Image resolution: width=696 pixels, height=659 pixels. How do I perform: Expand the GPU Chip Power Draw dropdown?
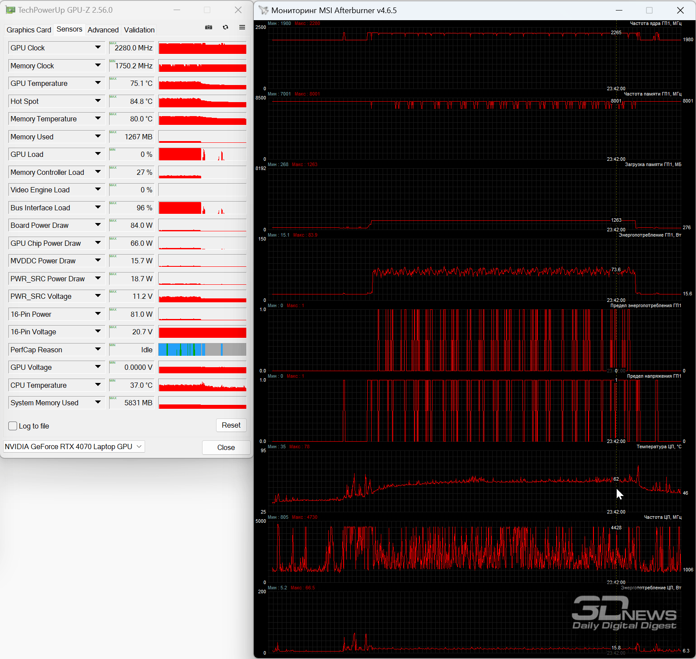(98, 243)
